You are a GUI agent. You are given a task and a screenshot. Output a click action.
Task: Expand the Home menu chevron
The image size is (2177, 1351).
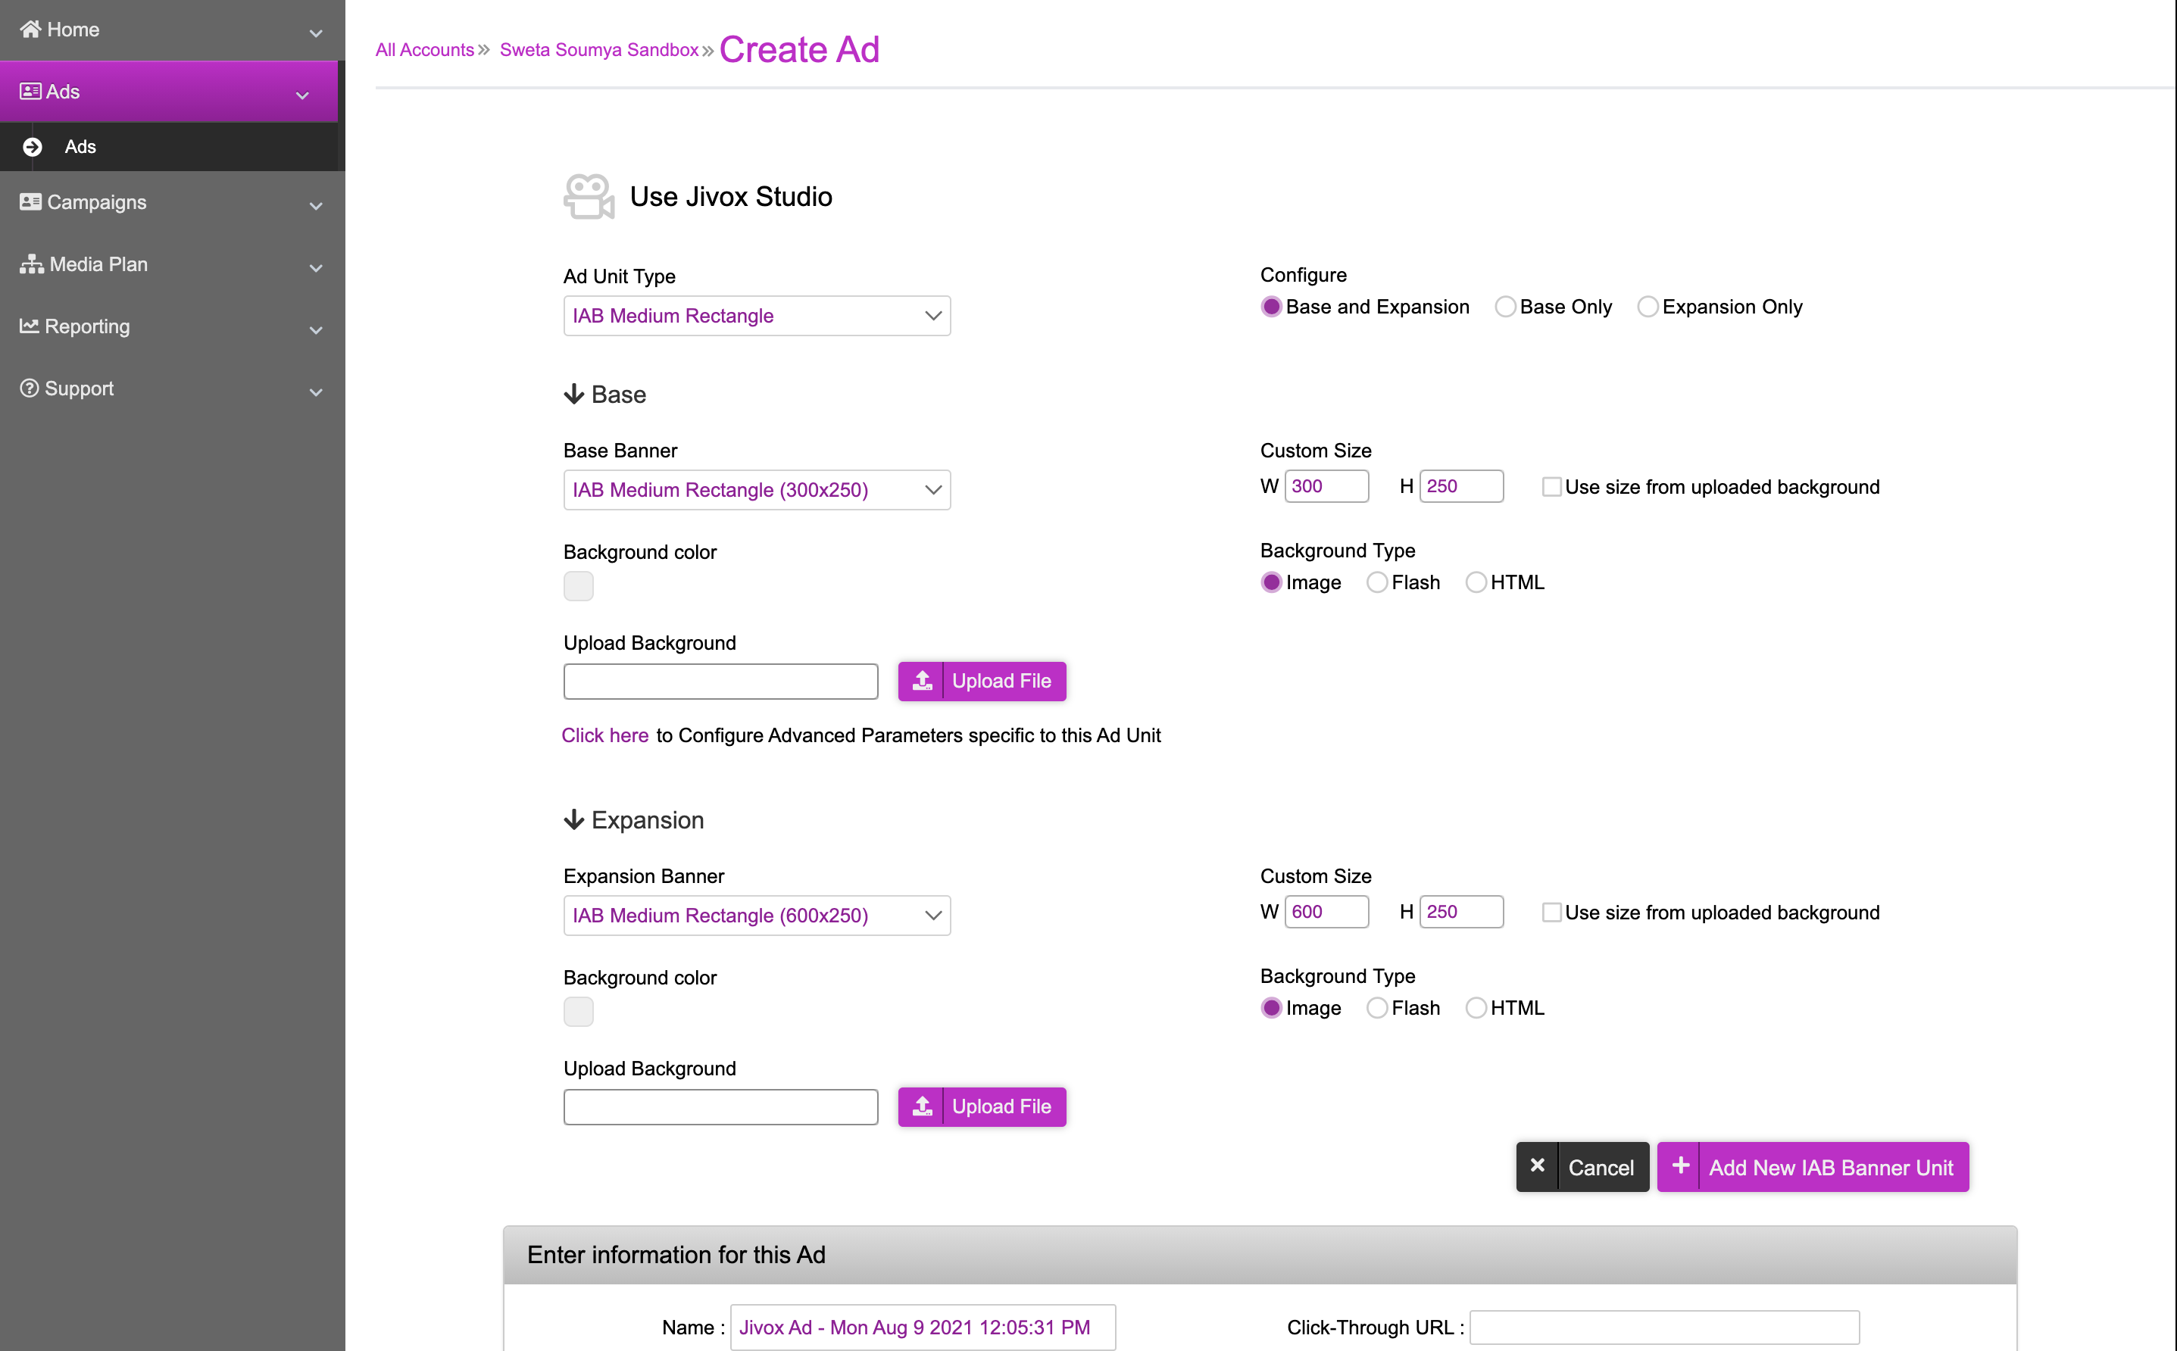pos(315,33)
